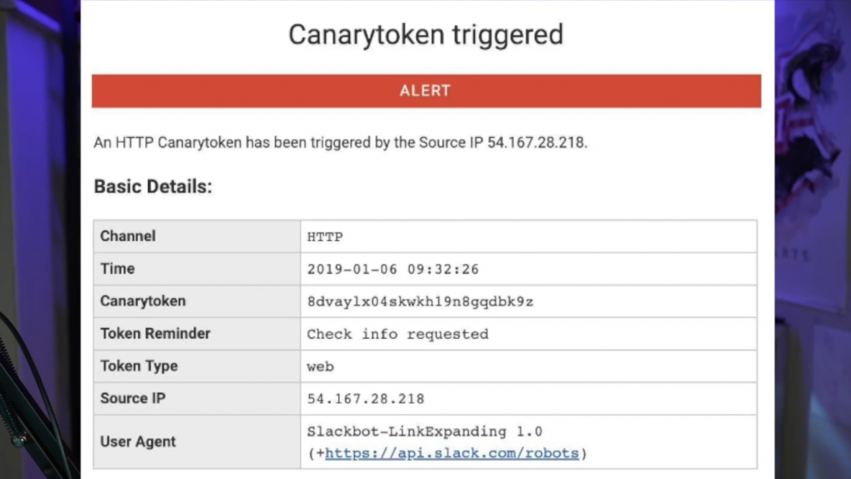The width and height of the screenshot is (851, 479).
Task: Click the Source IP value in the table
Action: (366, 398)
